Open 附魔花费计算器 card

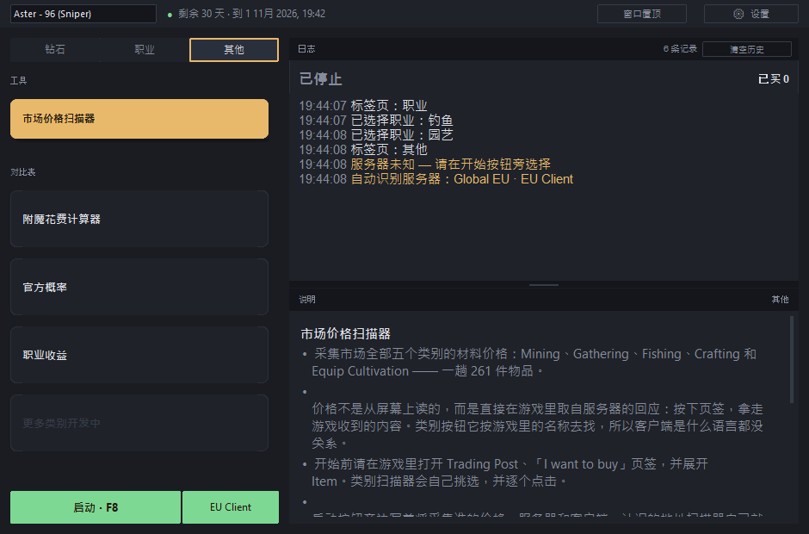tap(139, 219)
